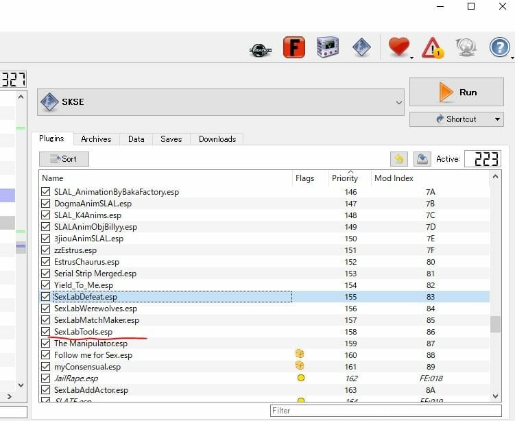Viewport: 515px width, 421px height.
Task: Click the restore backup yellow arrow icon
Action: coord(398,159)
